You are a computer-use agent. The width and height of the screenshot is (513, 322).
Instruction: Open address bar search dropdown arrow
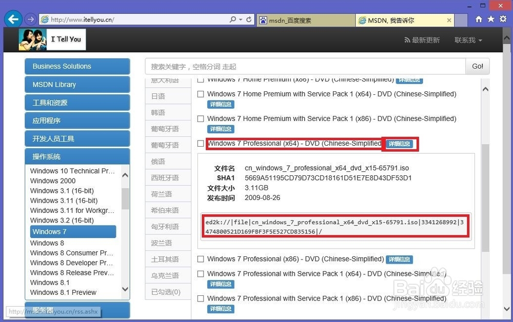tap(241, 19)
